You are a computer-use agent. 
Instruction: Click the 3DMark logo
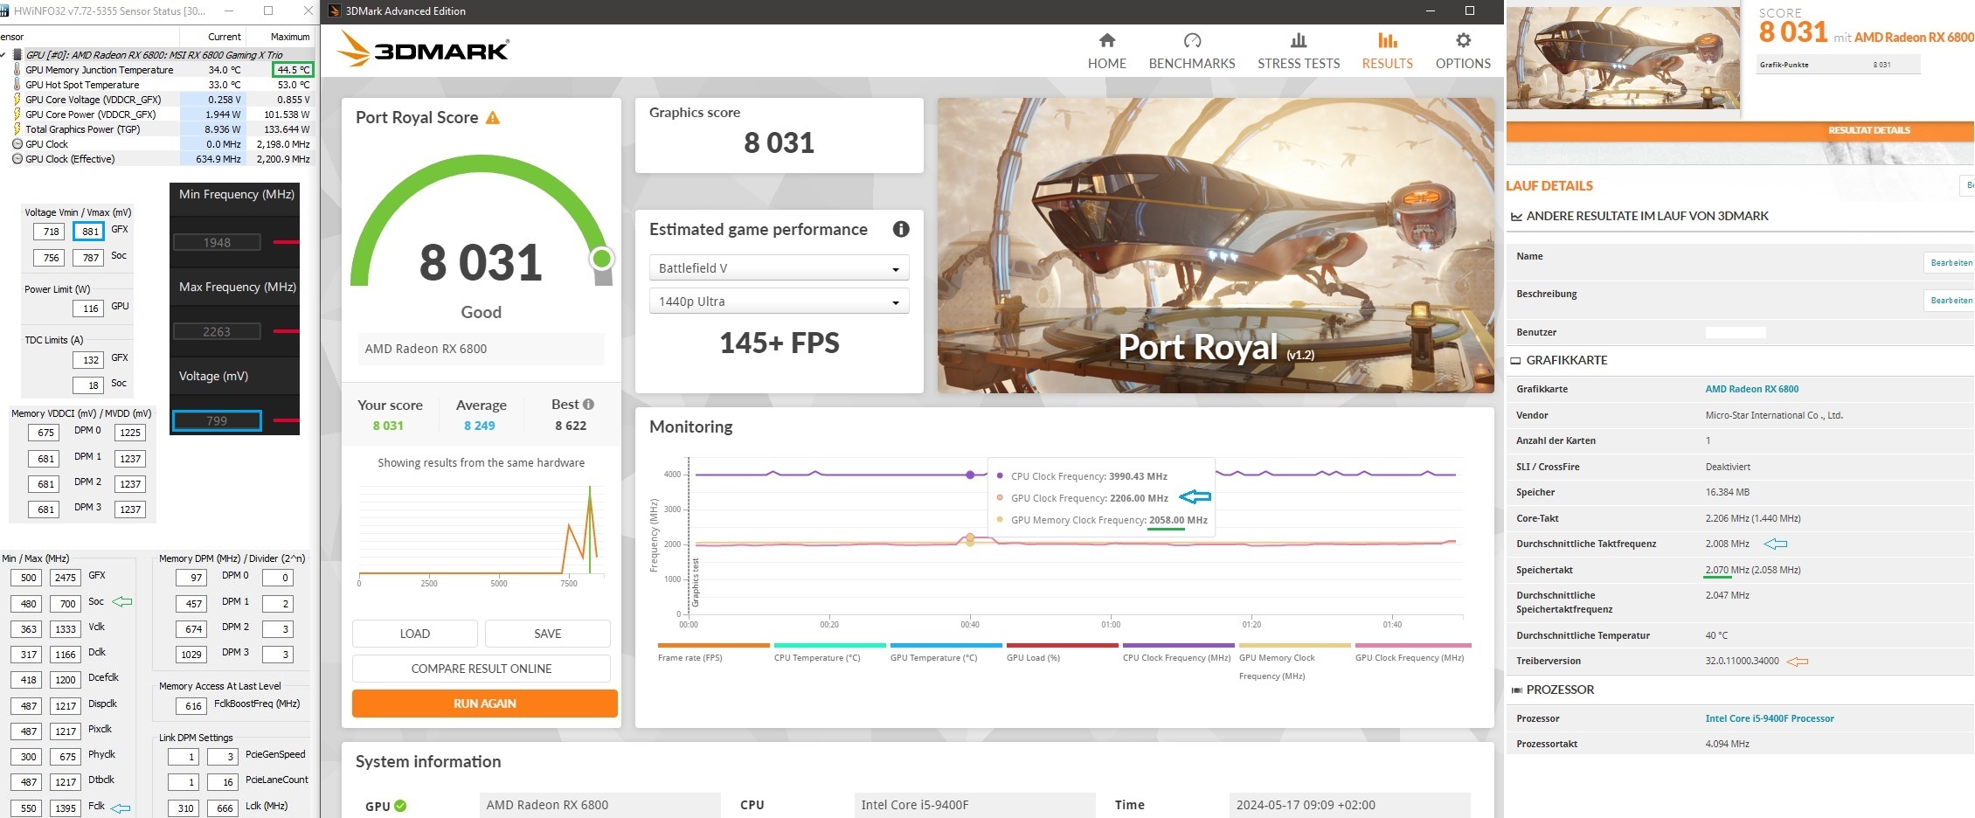423,48
